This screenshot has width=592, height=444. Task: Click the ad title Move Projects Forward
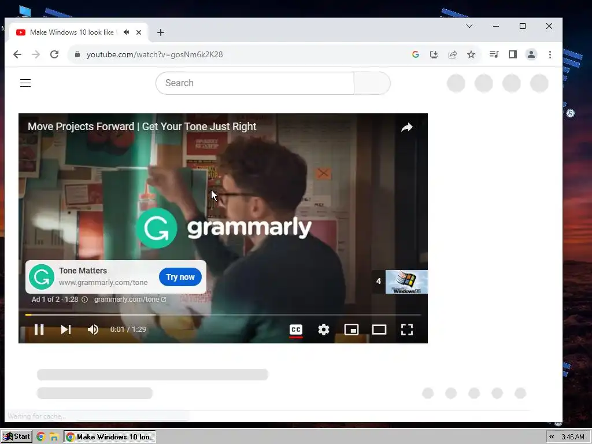(142, 127)
